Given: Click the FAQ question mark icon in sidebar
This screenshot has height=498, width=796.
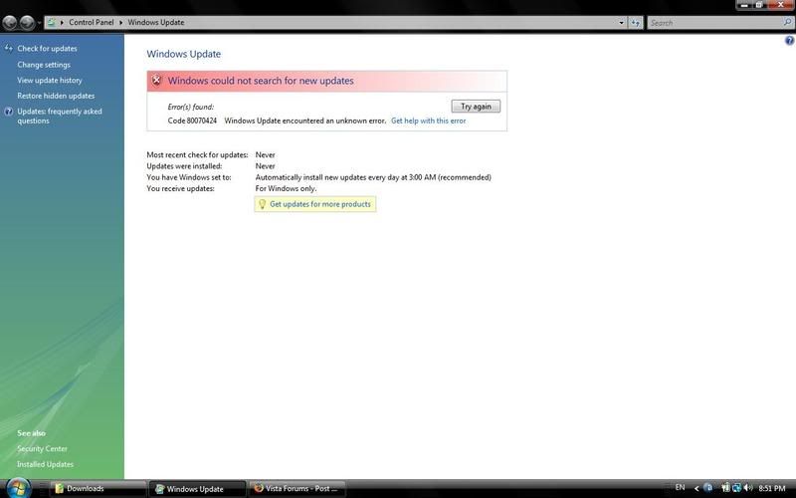Looking at the screenshot, I should pos(9,112).
